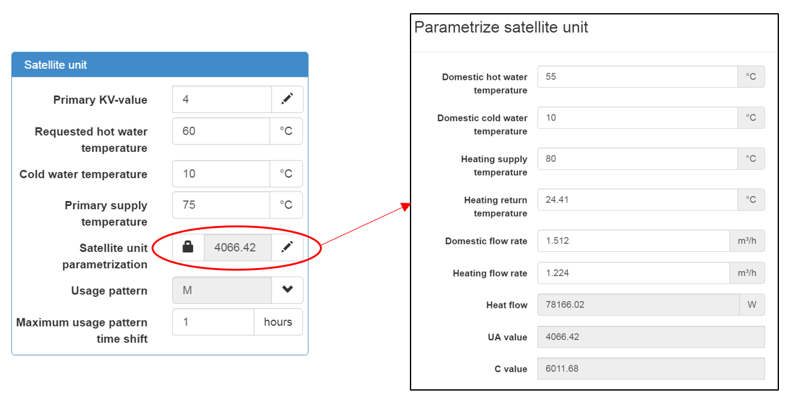Image resolution: width=789 pixels, height=400 pixels.
Task: Focus the Domestic flow rate input
Action: (x=632, y=241)
